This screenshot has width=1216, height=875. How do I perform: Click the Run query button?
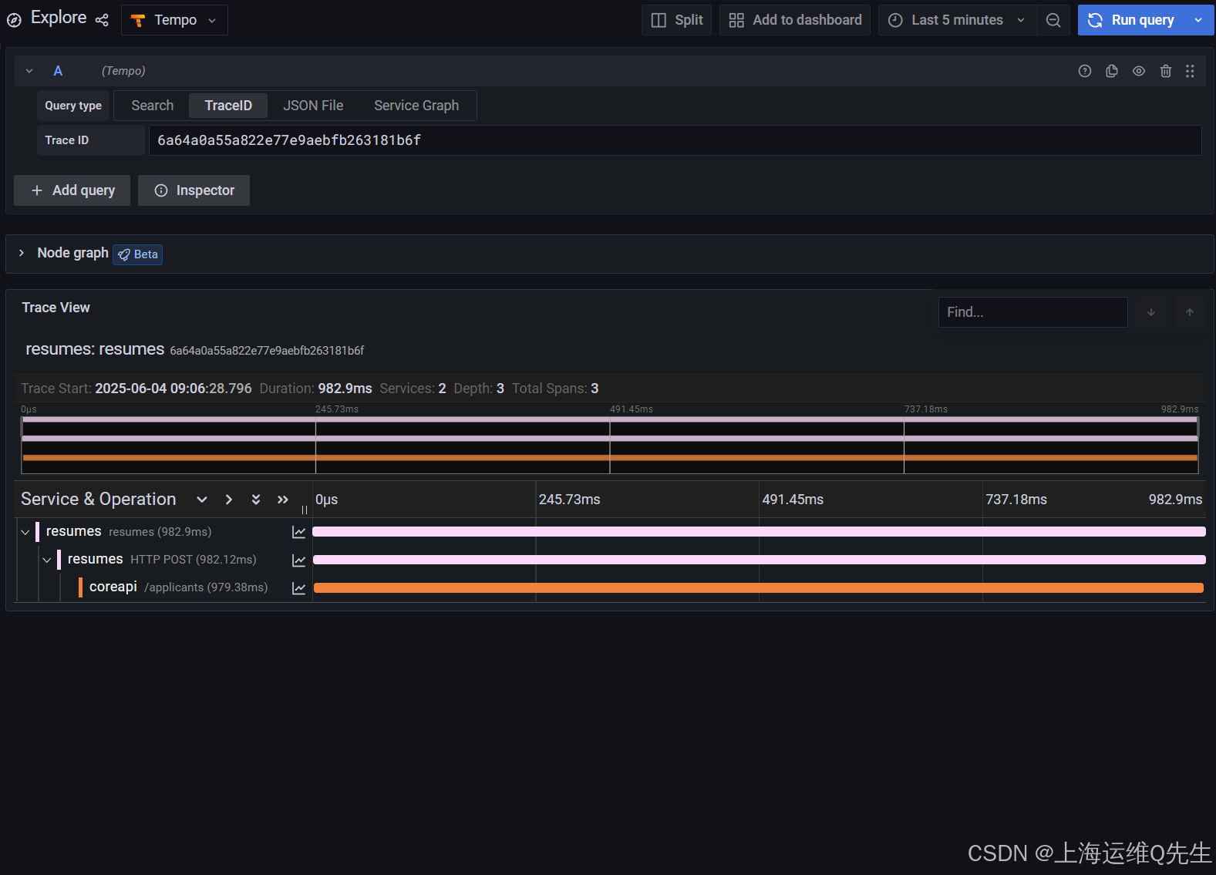pos(1131,20)
